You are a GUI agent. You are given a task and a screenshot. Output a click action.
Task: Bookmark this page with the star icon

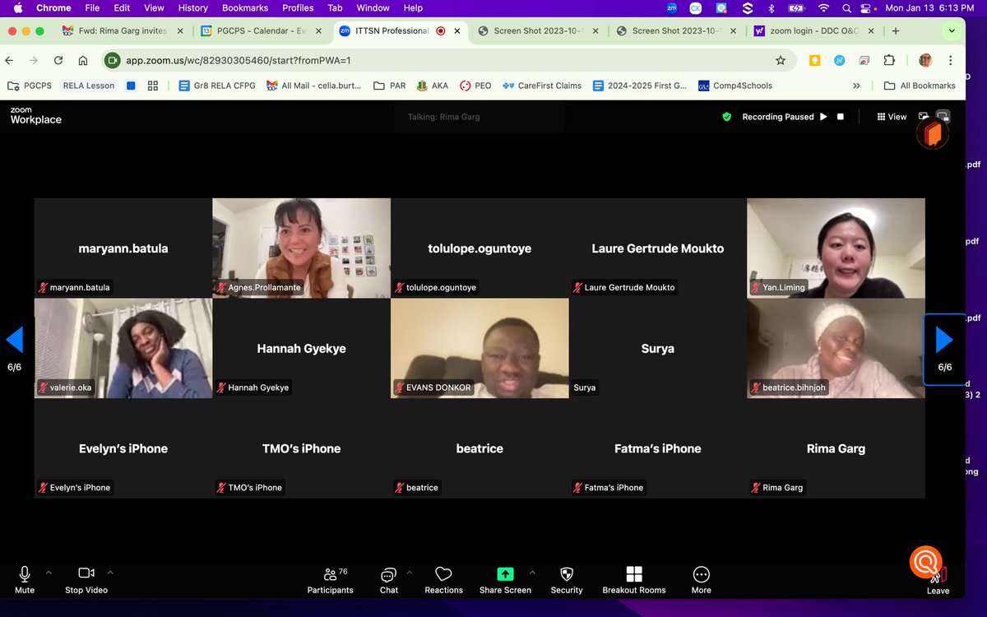point(781,60)
